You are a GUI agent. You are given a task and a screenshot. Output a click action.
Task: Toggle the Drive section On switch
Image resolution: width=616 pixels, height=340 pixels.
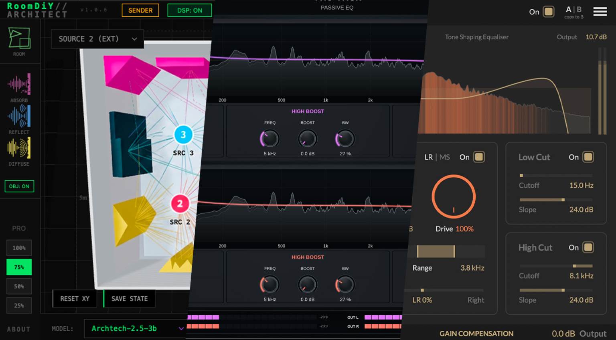pyautogui.click(x=479, y=157)
